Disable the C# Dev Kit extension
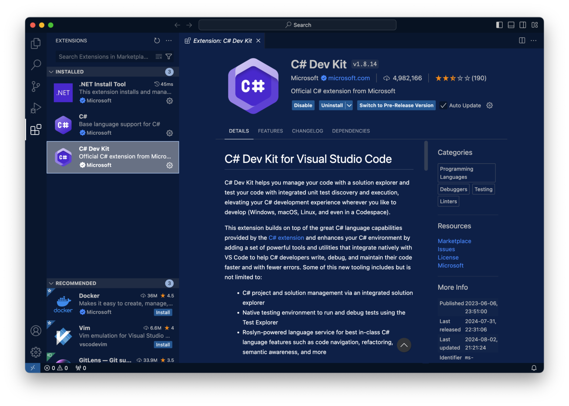The image size is (569, 406). click(303, 105)
